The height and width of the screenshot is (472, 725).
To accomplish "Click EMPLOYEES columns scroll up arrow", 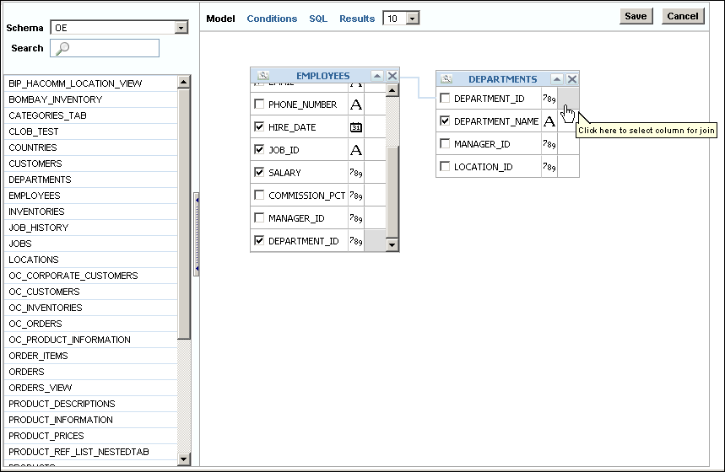I will point(392,90).
